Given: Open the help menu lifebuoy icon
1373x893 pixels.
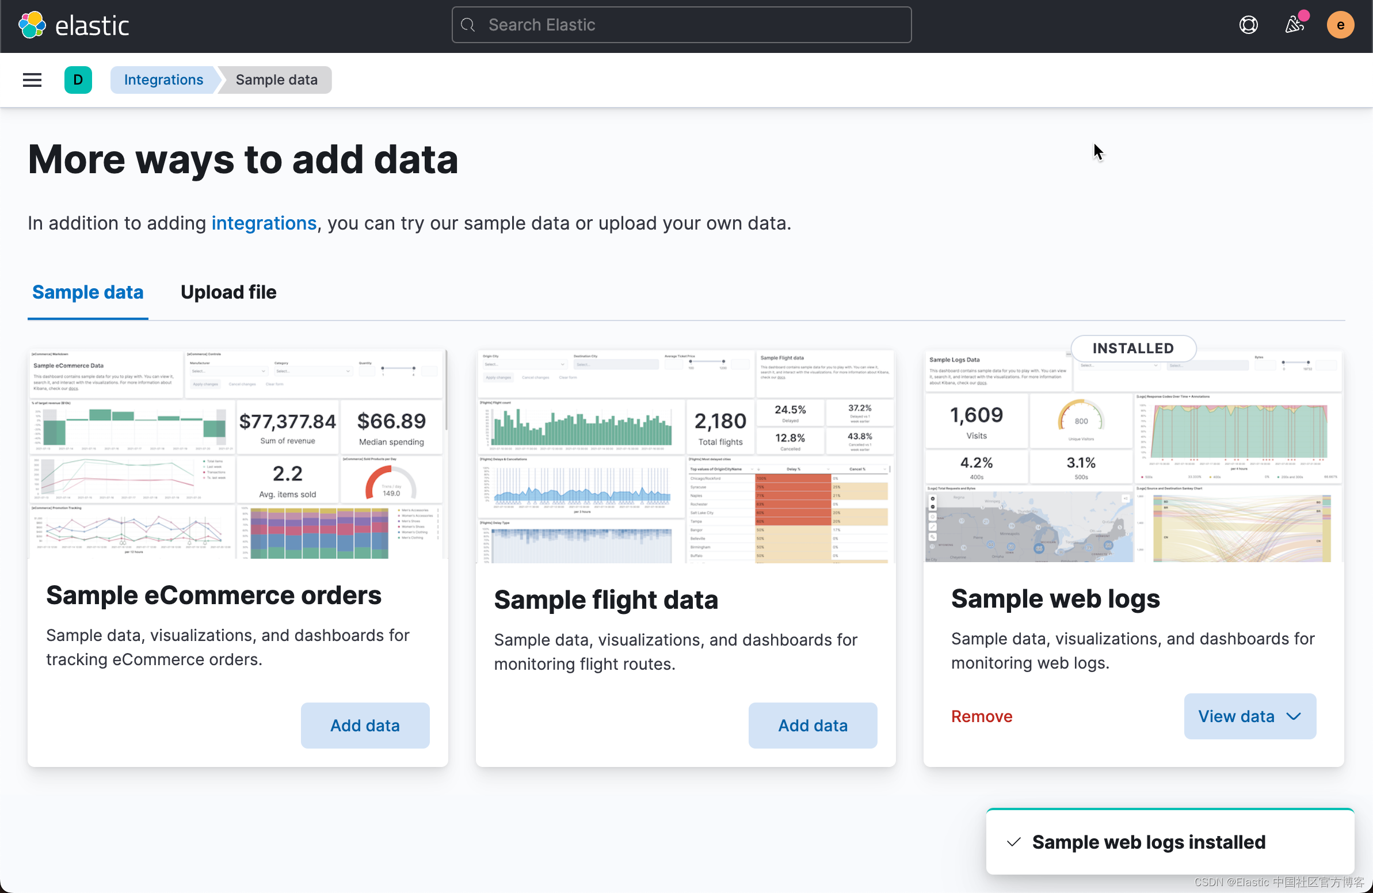Looking at the screenshot, I should 1248,25.
